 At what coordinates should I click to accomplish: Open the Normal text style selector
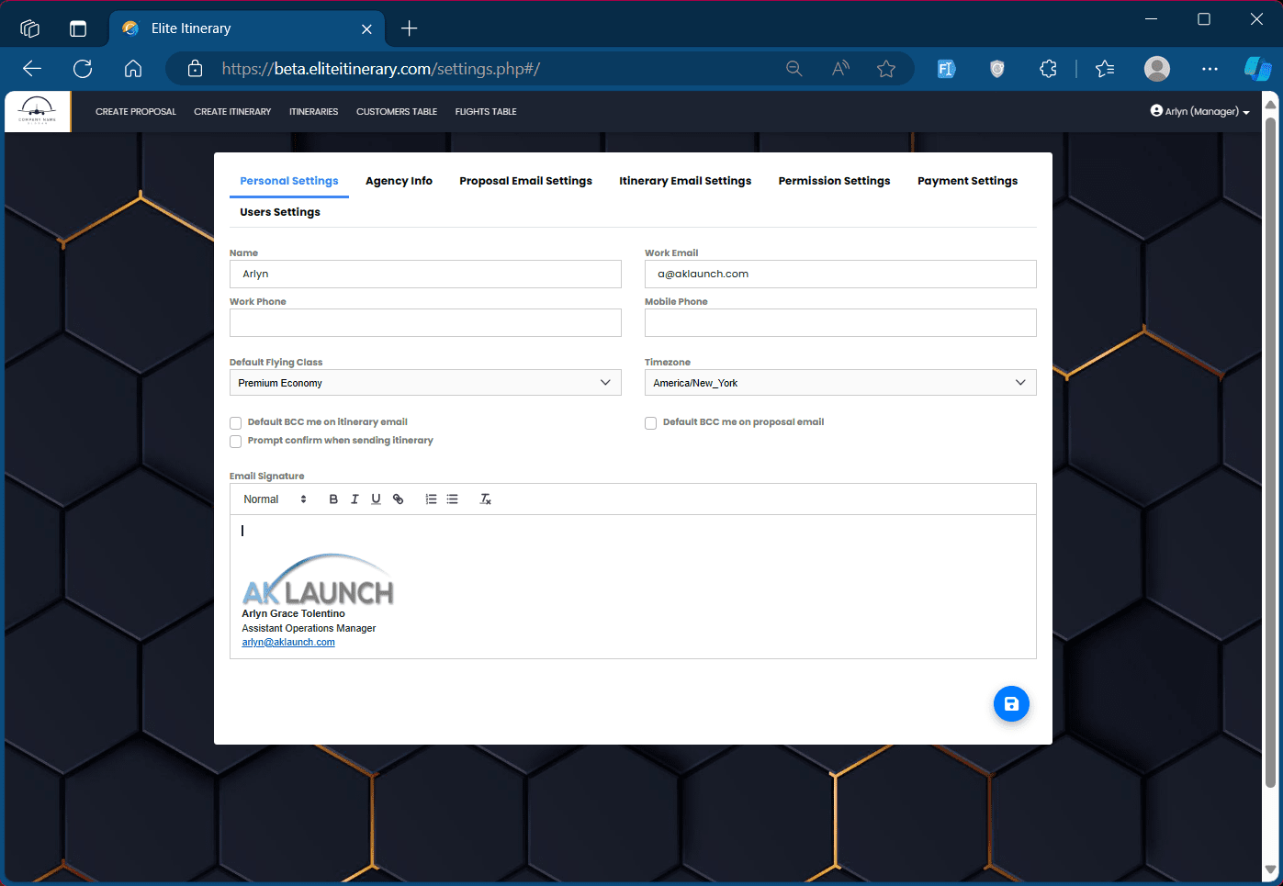click(275, 499)
